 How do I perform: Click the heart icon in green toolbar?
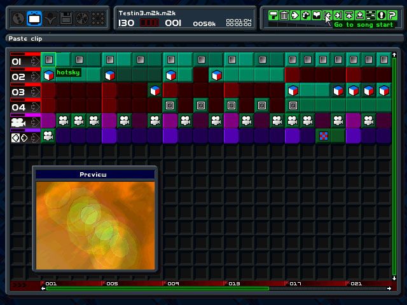coord(317,15)
